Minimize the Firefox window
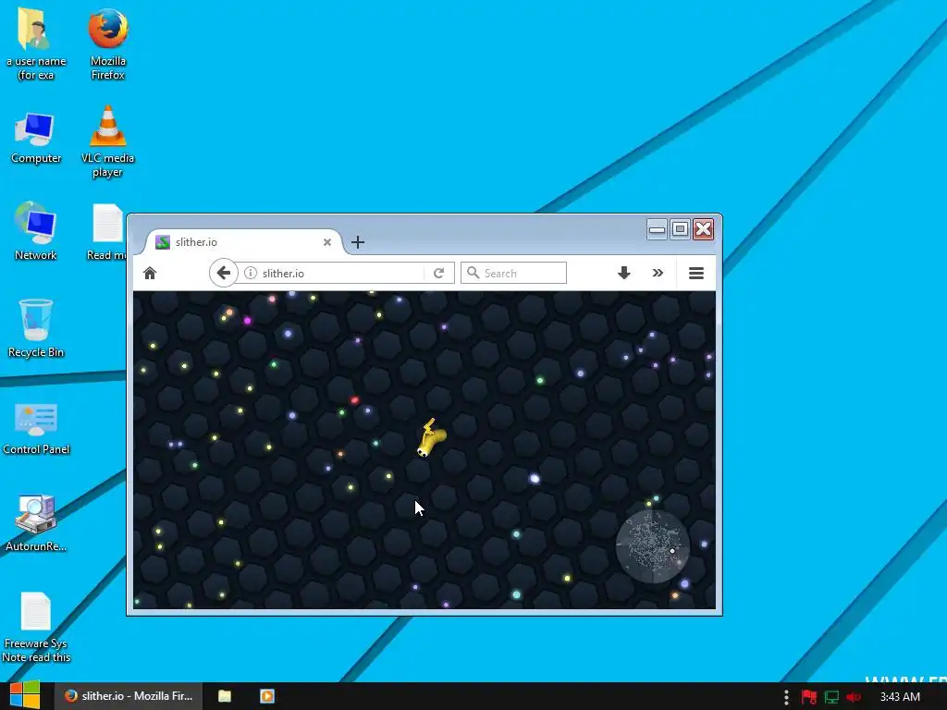The image size is (947, 710). pos(657,229)
